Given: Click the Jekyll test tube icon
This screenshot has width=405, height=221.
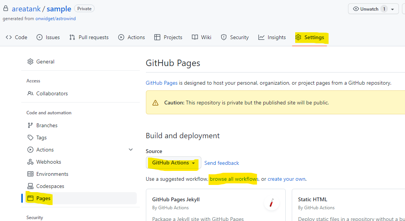Looking at the screenshot, I should tap(271, 203).
